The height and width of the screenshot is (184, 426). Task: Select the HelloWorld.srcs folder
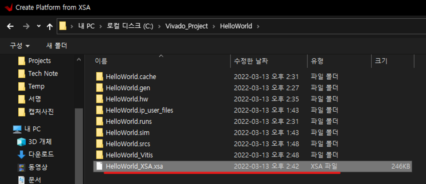[128, 144]
